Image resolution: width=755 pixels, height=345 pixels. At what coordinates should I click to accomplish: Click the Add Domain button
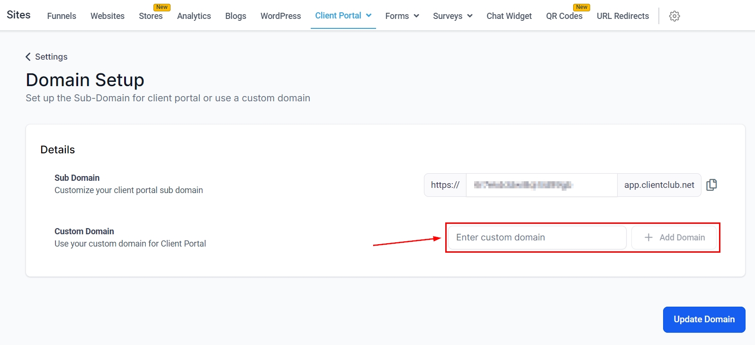pyautogui.click(x=674, y=238)
